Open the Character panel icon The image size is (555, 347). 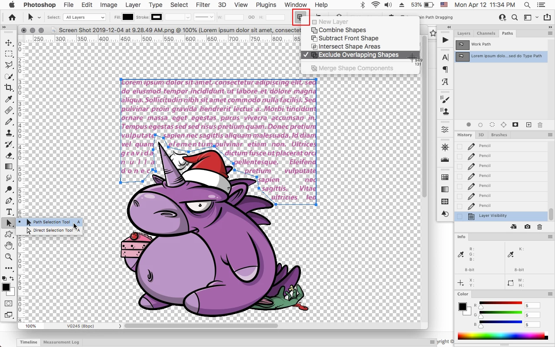pyautogui.click(x=445, y=57)
